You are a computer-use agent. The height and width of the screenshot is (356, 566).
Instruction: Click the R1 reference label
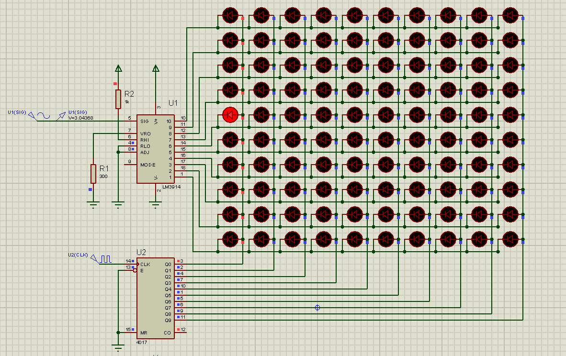[104, 168]
